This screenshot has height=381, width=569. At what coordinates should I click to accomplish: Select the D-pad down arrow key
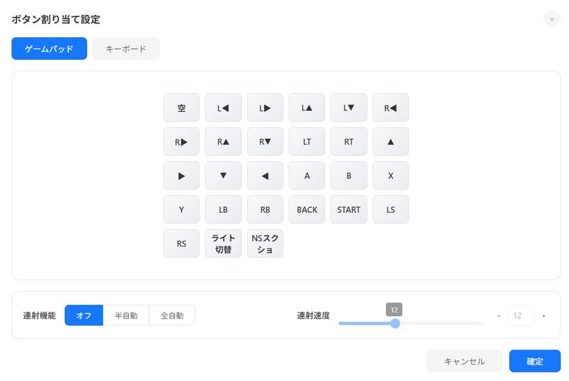pos(223,176)
